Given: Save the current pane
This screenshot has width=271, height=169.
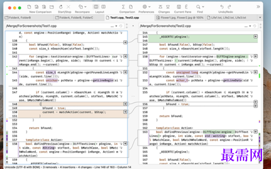Looking at the screenshot, I should 179,7.
